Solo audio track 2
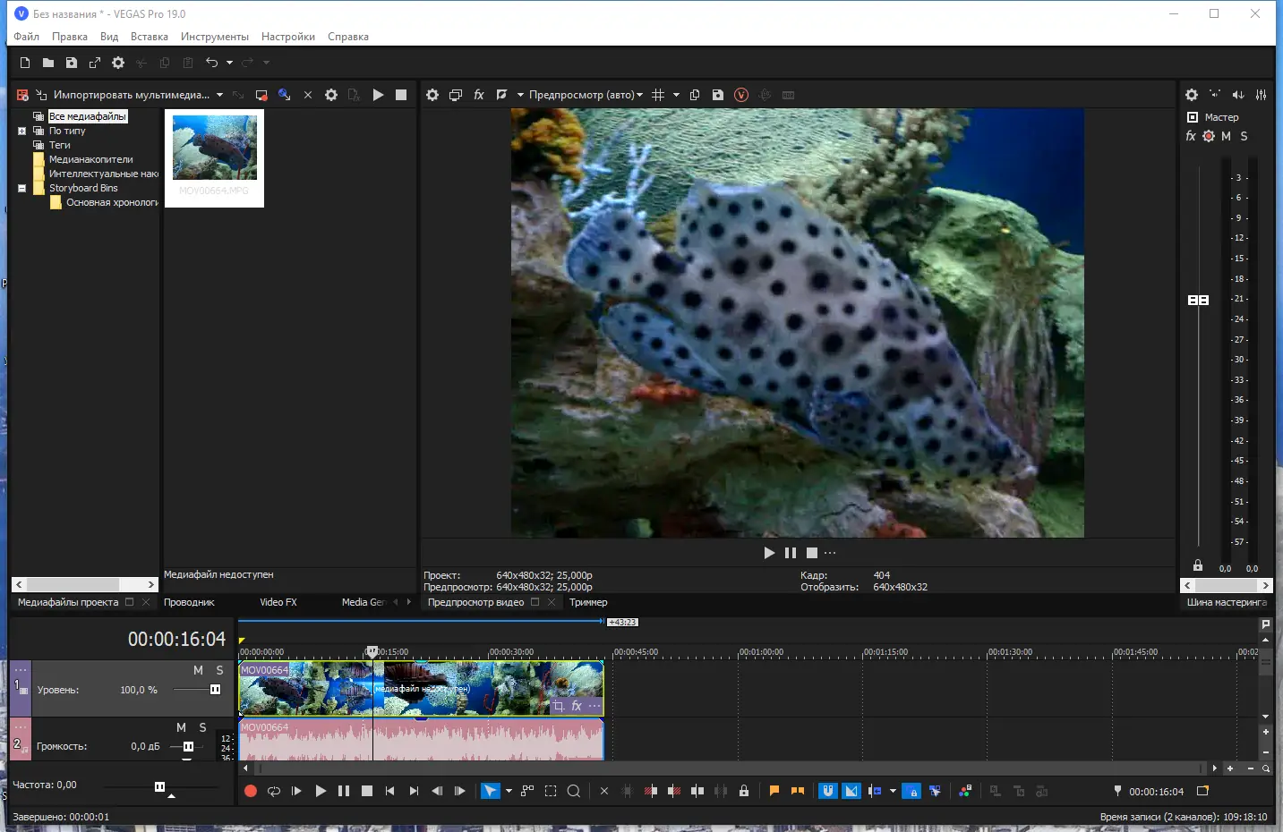1283x832 pixels. pos(203,727)
